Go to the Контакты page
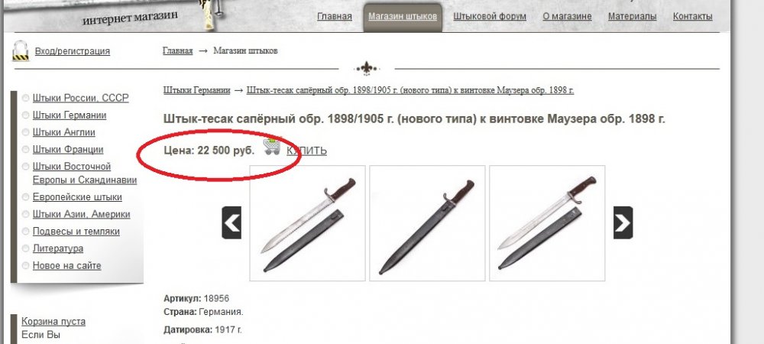764x344 pixels. click(x=692, y=17)
